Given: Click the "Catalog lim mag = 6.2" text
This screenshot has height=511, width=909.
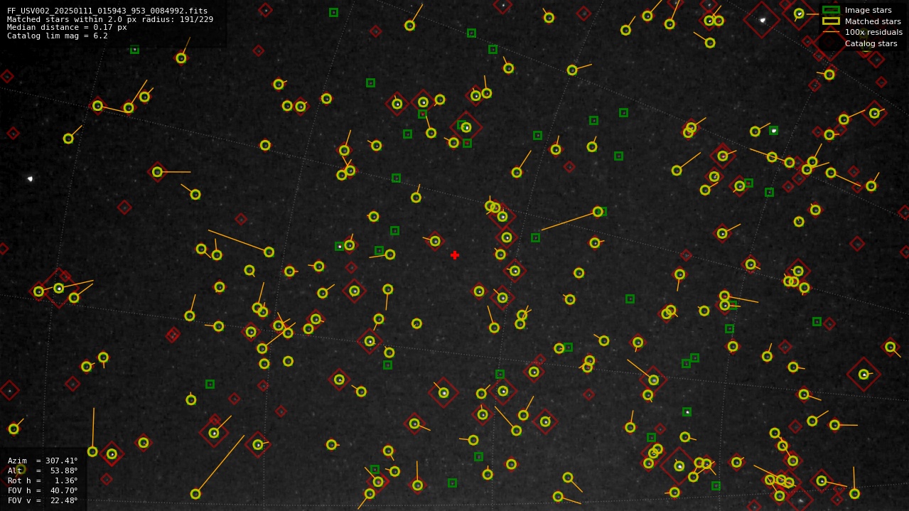Looking at the screenshot, I should click(58, 36).
